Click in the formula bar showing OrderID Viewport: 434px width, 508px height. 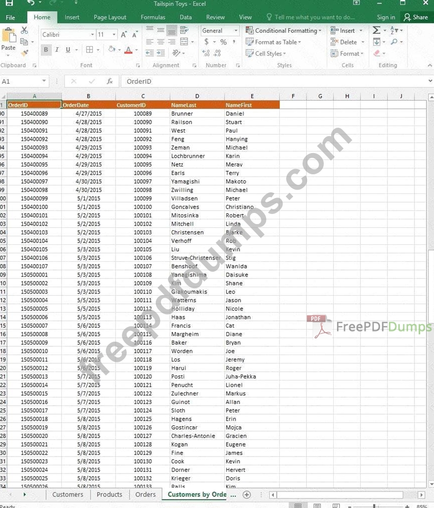[x=274, y=81]
